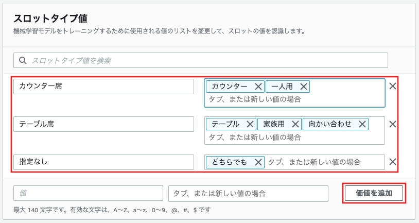This screenshot has height=223, width=419.
Task: Edit the 指定なし value field
Action: (x=103, y=162)
